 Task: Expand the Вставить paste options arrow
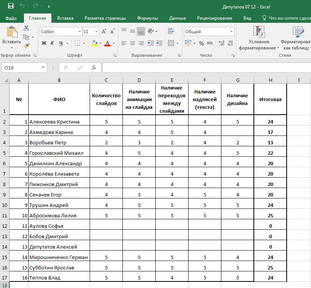(x=12, y=48)
